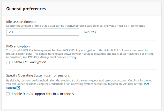Click the Specify Operating System user heading

click(38, 75)
